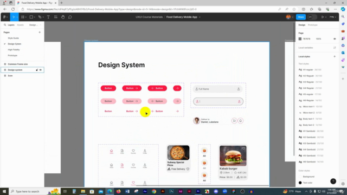
Task: Open the help question mark button
Action: pos(333,181)
